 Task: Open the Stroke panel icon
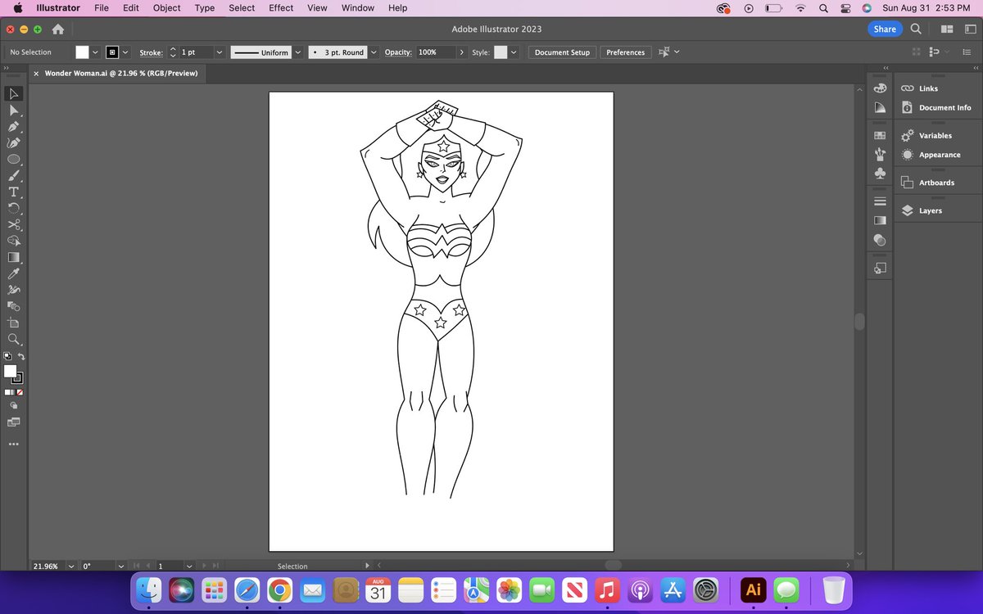(x=880, y=201)
